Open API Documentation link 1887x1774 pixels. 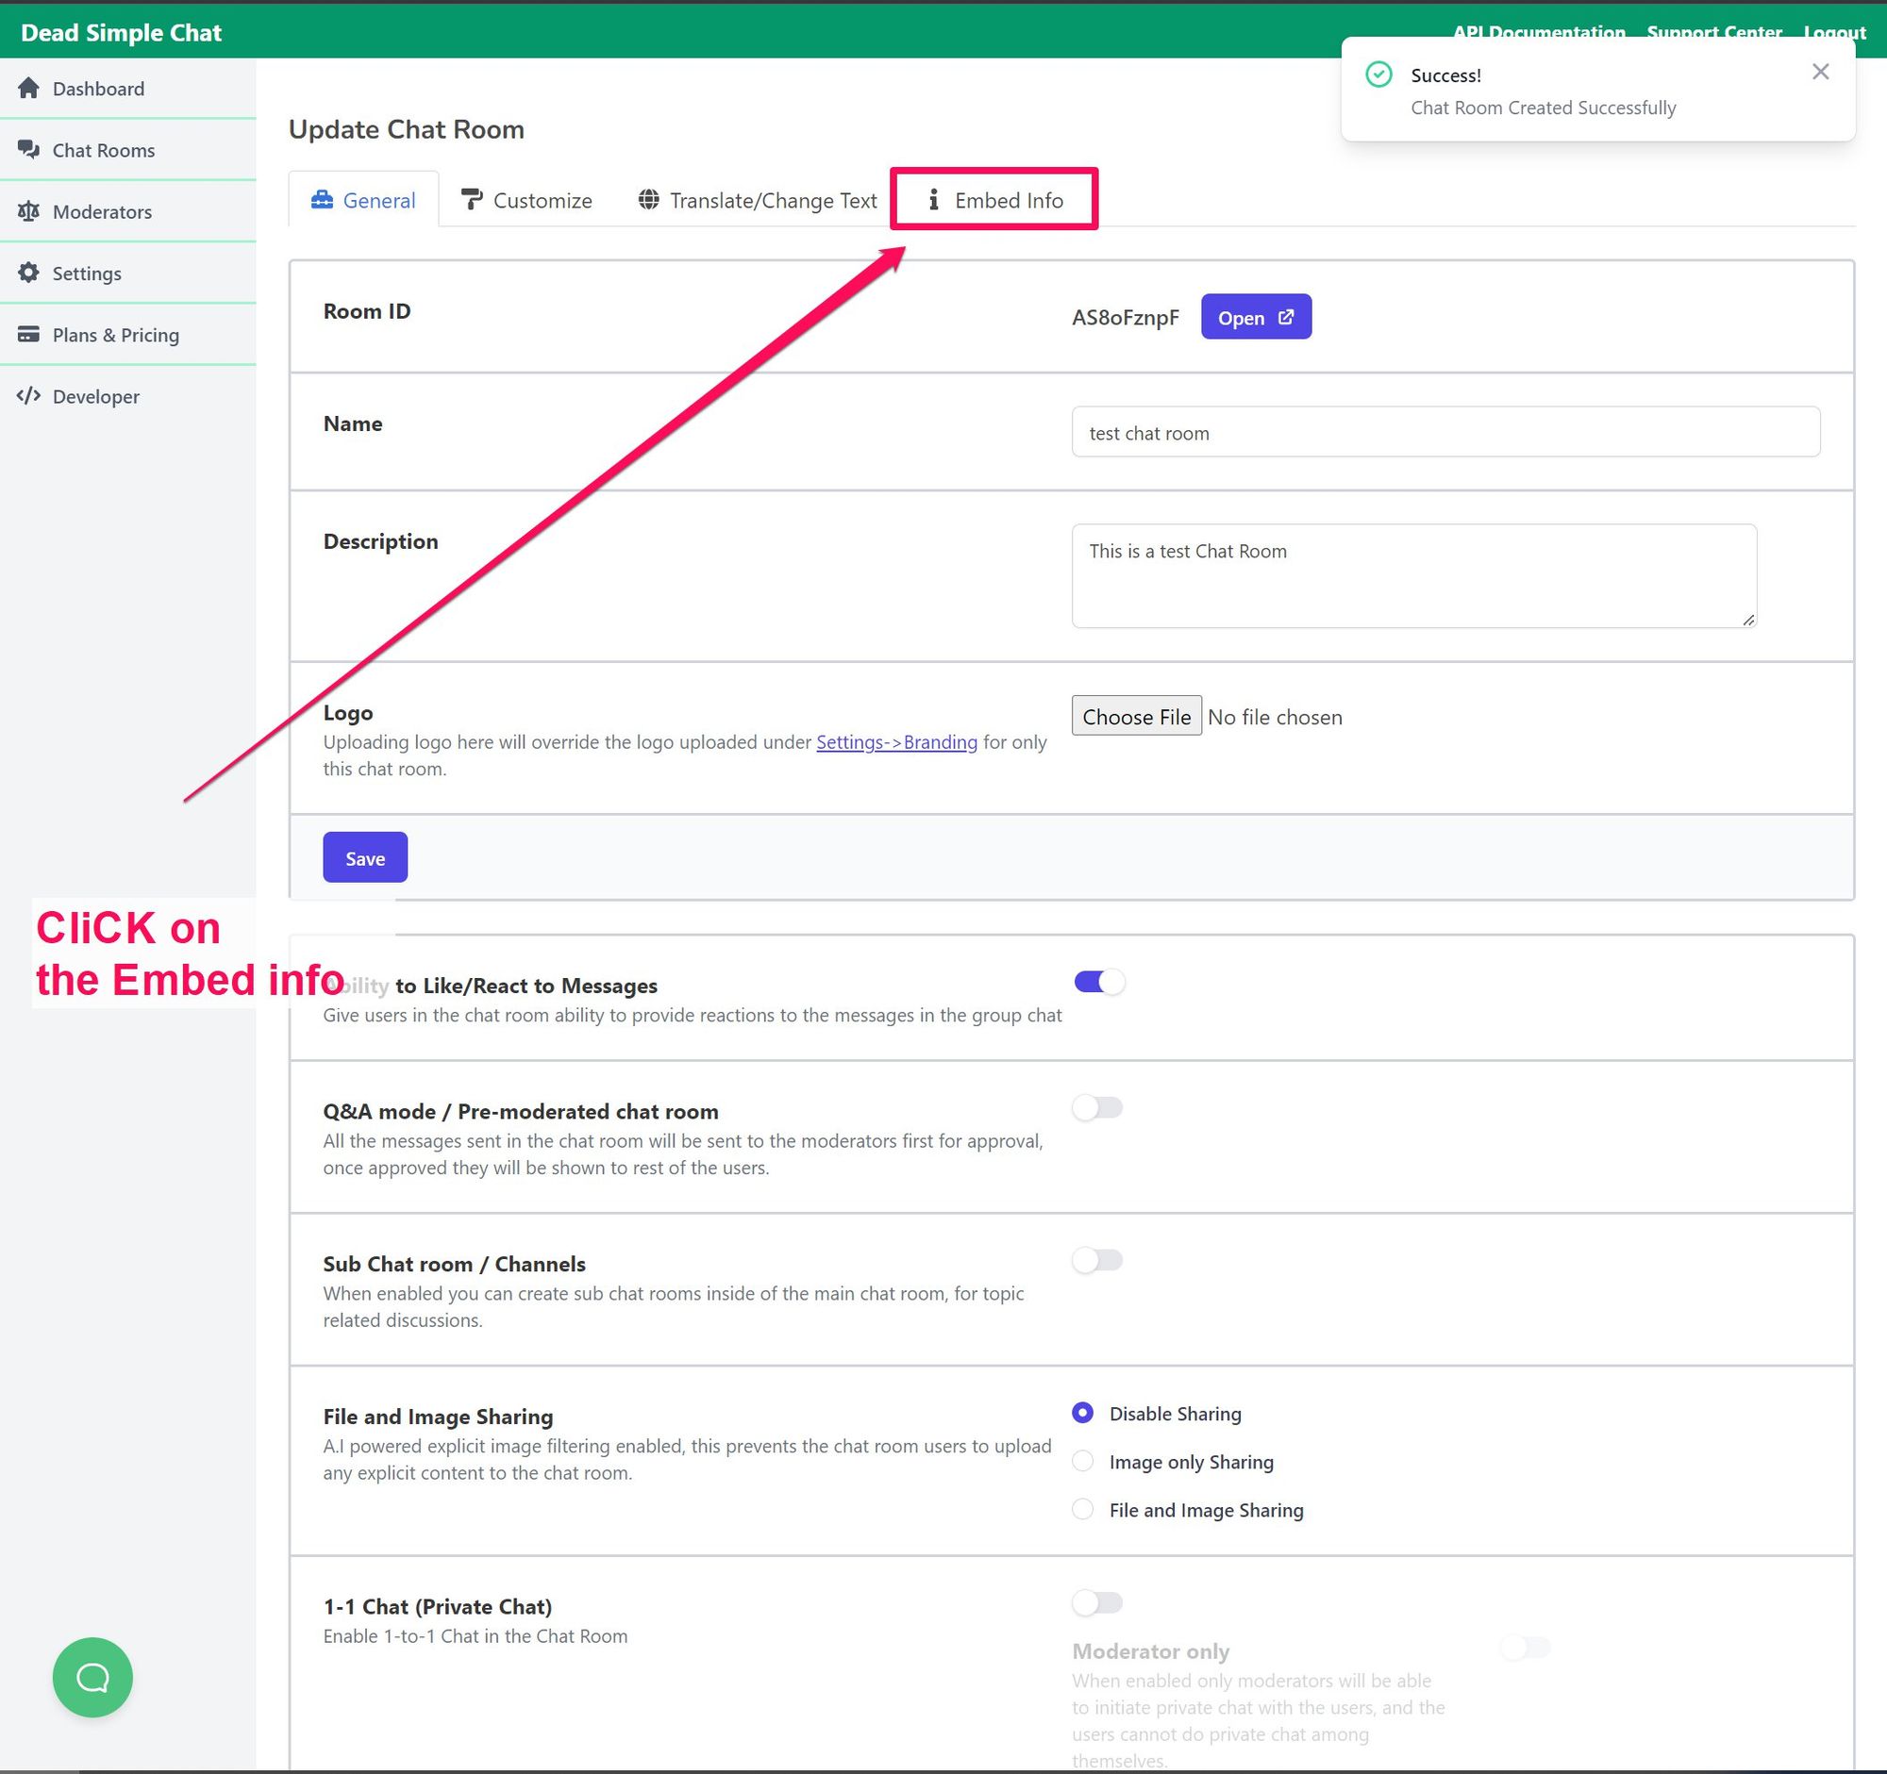coord(1539,32)
